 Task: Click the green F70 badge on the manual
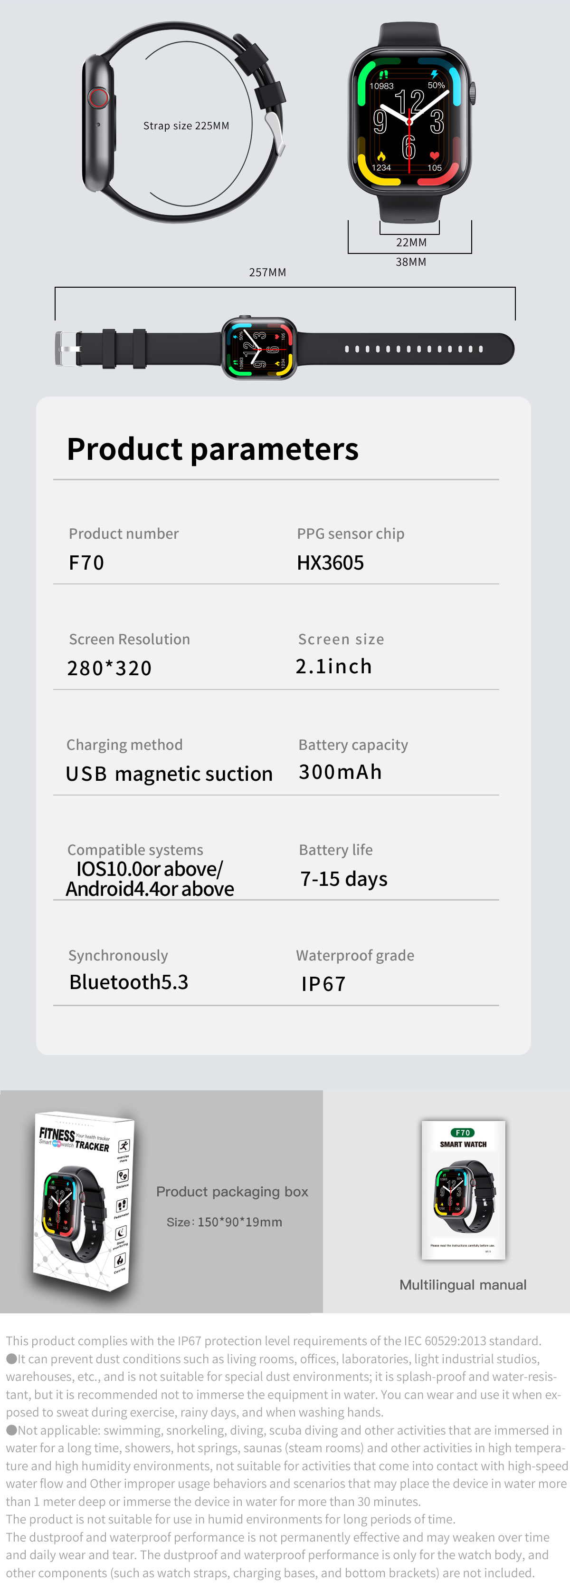[463, 1133]
